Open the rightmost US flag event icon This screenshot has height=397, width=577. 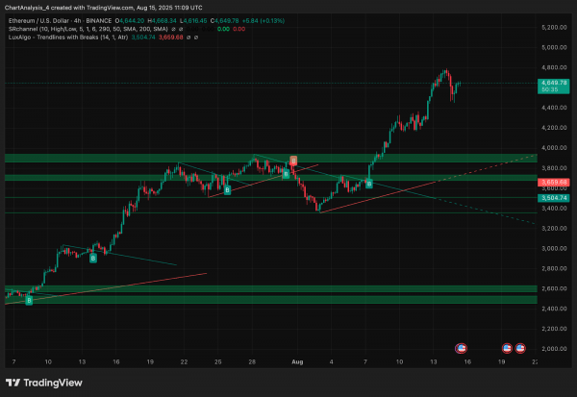(x=520, y=348)
